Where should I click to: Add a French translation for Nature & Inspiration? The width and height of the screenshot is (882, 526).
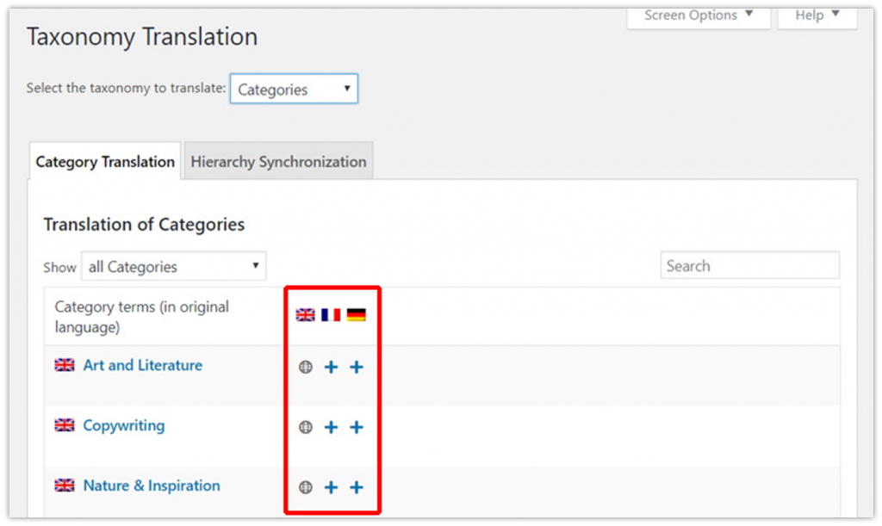(331, 487)
